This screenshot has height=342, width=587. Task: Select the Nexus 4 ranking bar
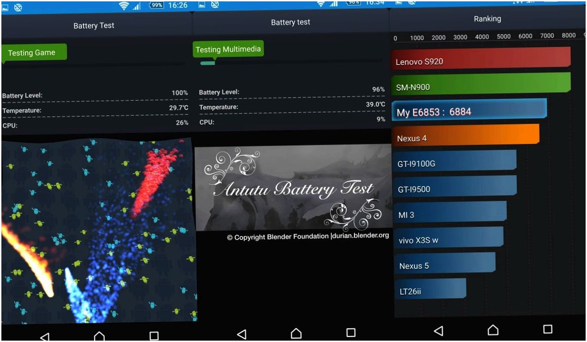(465, 135)
